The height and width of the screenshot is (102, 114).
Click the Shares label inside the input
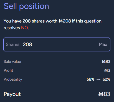point(12,44)
